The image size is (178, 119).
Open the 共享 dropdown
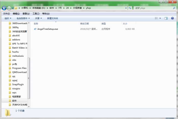point(38,18)
